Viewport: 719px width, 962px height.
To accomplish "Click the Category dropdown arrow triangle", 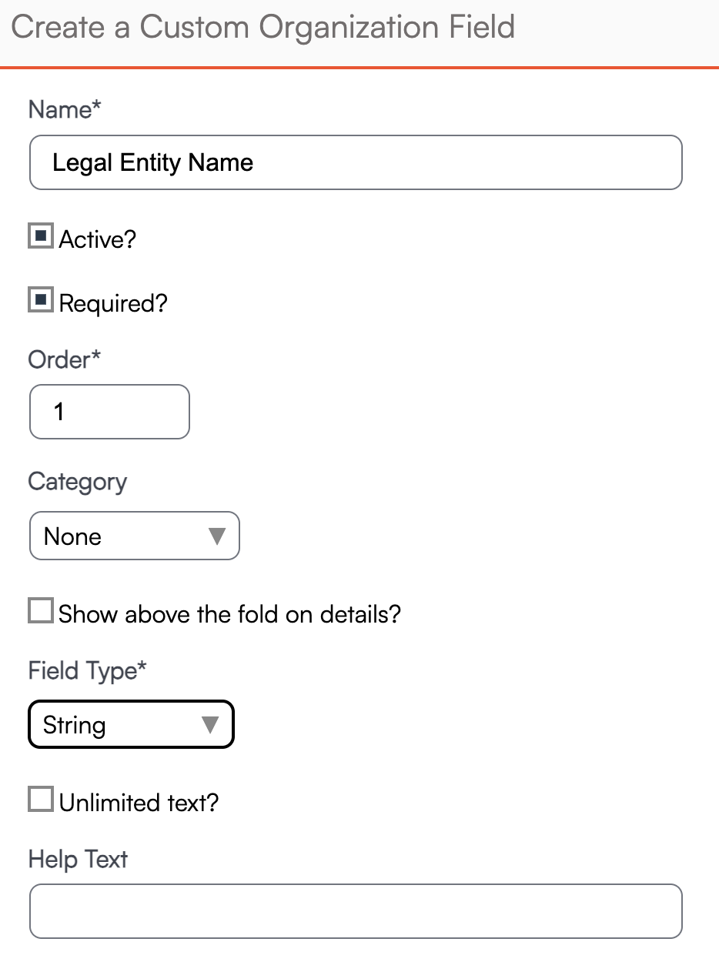I will tap(217, 536).
